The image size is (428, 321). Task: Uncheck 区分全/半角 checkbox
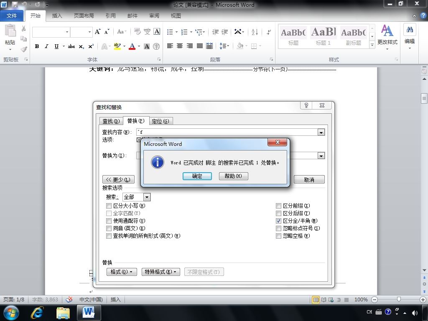click(278, 221)
